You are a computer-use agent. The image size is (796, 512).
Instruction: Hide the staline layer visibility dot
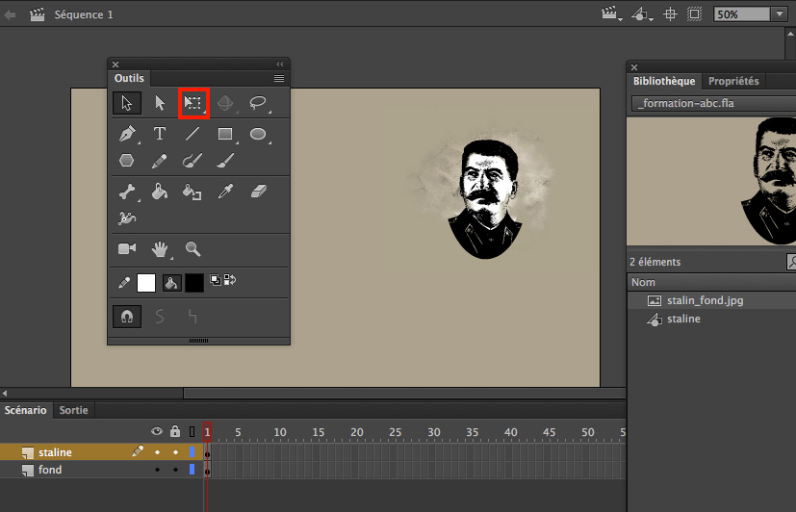point(158,452)
